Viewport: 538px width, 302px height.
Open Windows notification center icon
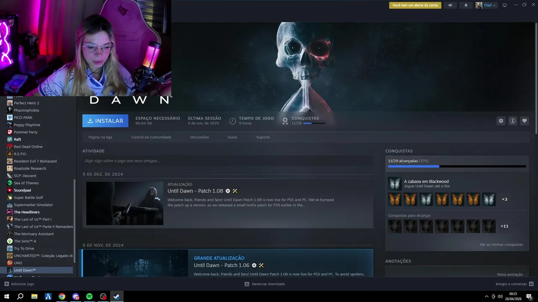tap(529, 297)
